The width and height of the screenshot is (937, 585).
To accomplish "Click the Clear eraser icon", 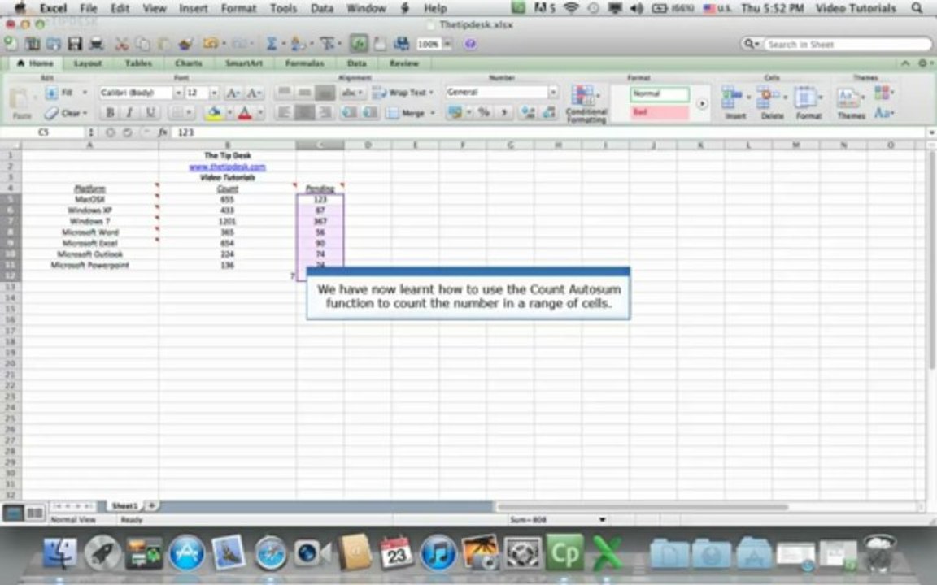I will click(52, 113).
